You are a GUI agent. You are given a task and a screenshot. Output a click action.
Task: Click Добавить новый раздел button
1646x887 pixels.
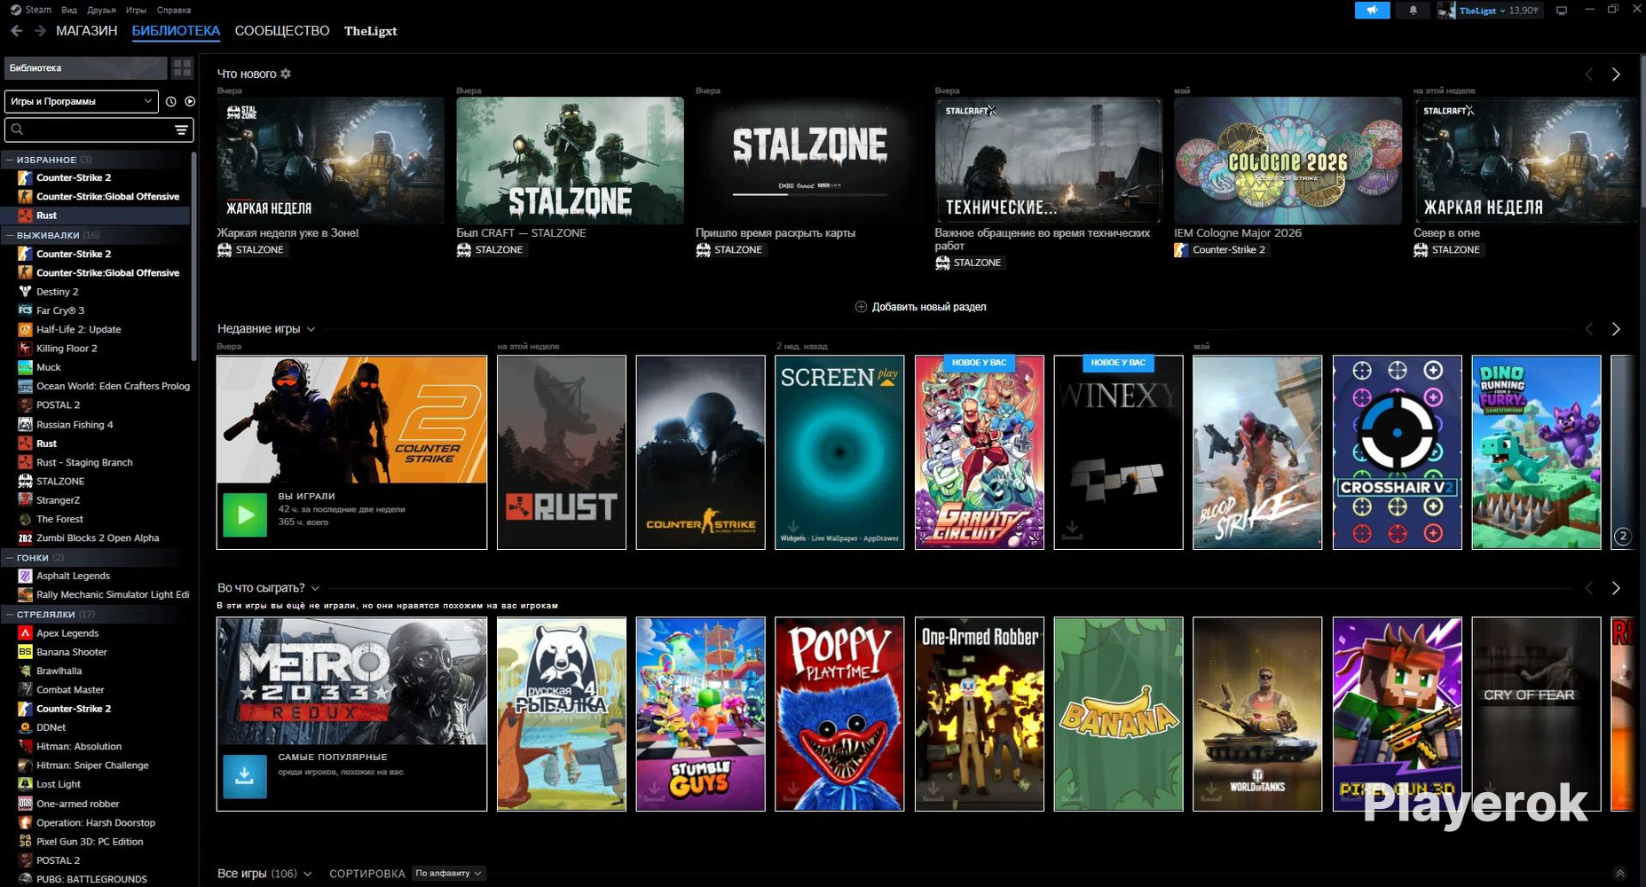coord(920,307)
